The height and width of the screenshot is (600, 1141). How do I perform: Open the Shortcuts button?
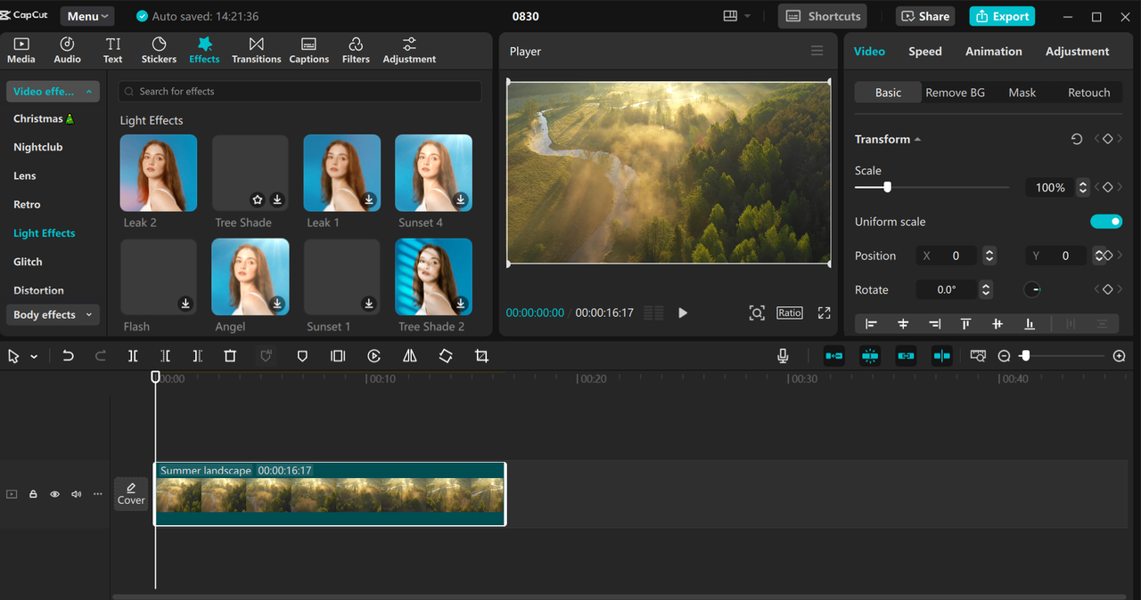[822, 16]
